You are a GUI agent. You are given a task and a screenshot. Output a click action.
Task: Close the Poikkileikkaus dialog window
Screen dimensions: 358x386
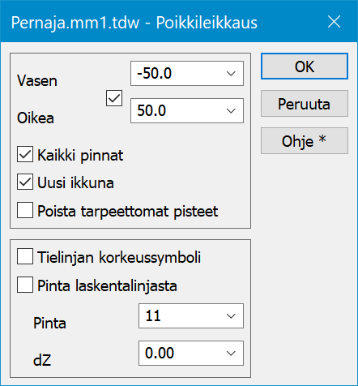coord(334,22)
